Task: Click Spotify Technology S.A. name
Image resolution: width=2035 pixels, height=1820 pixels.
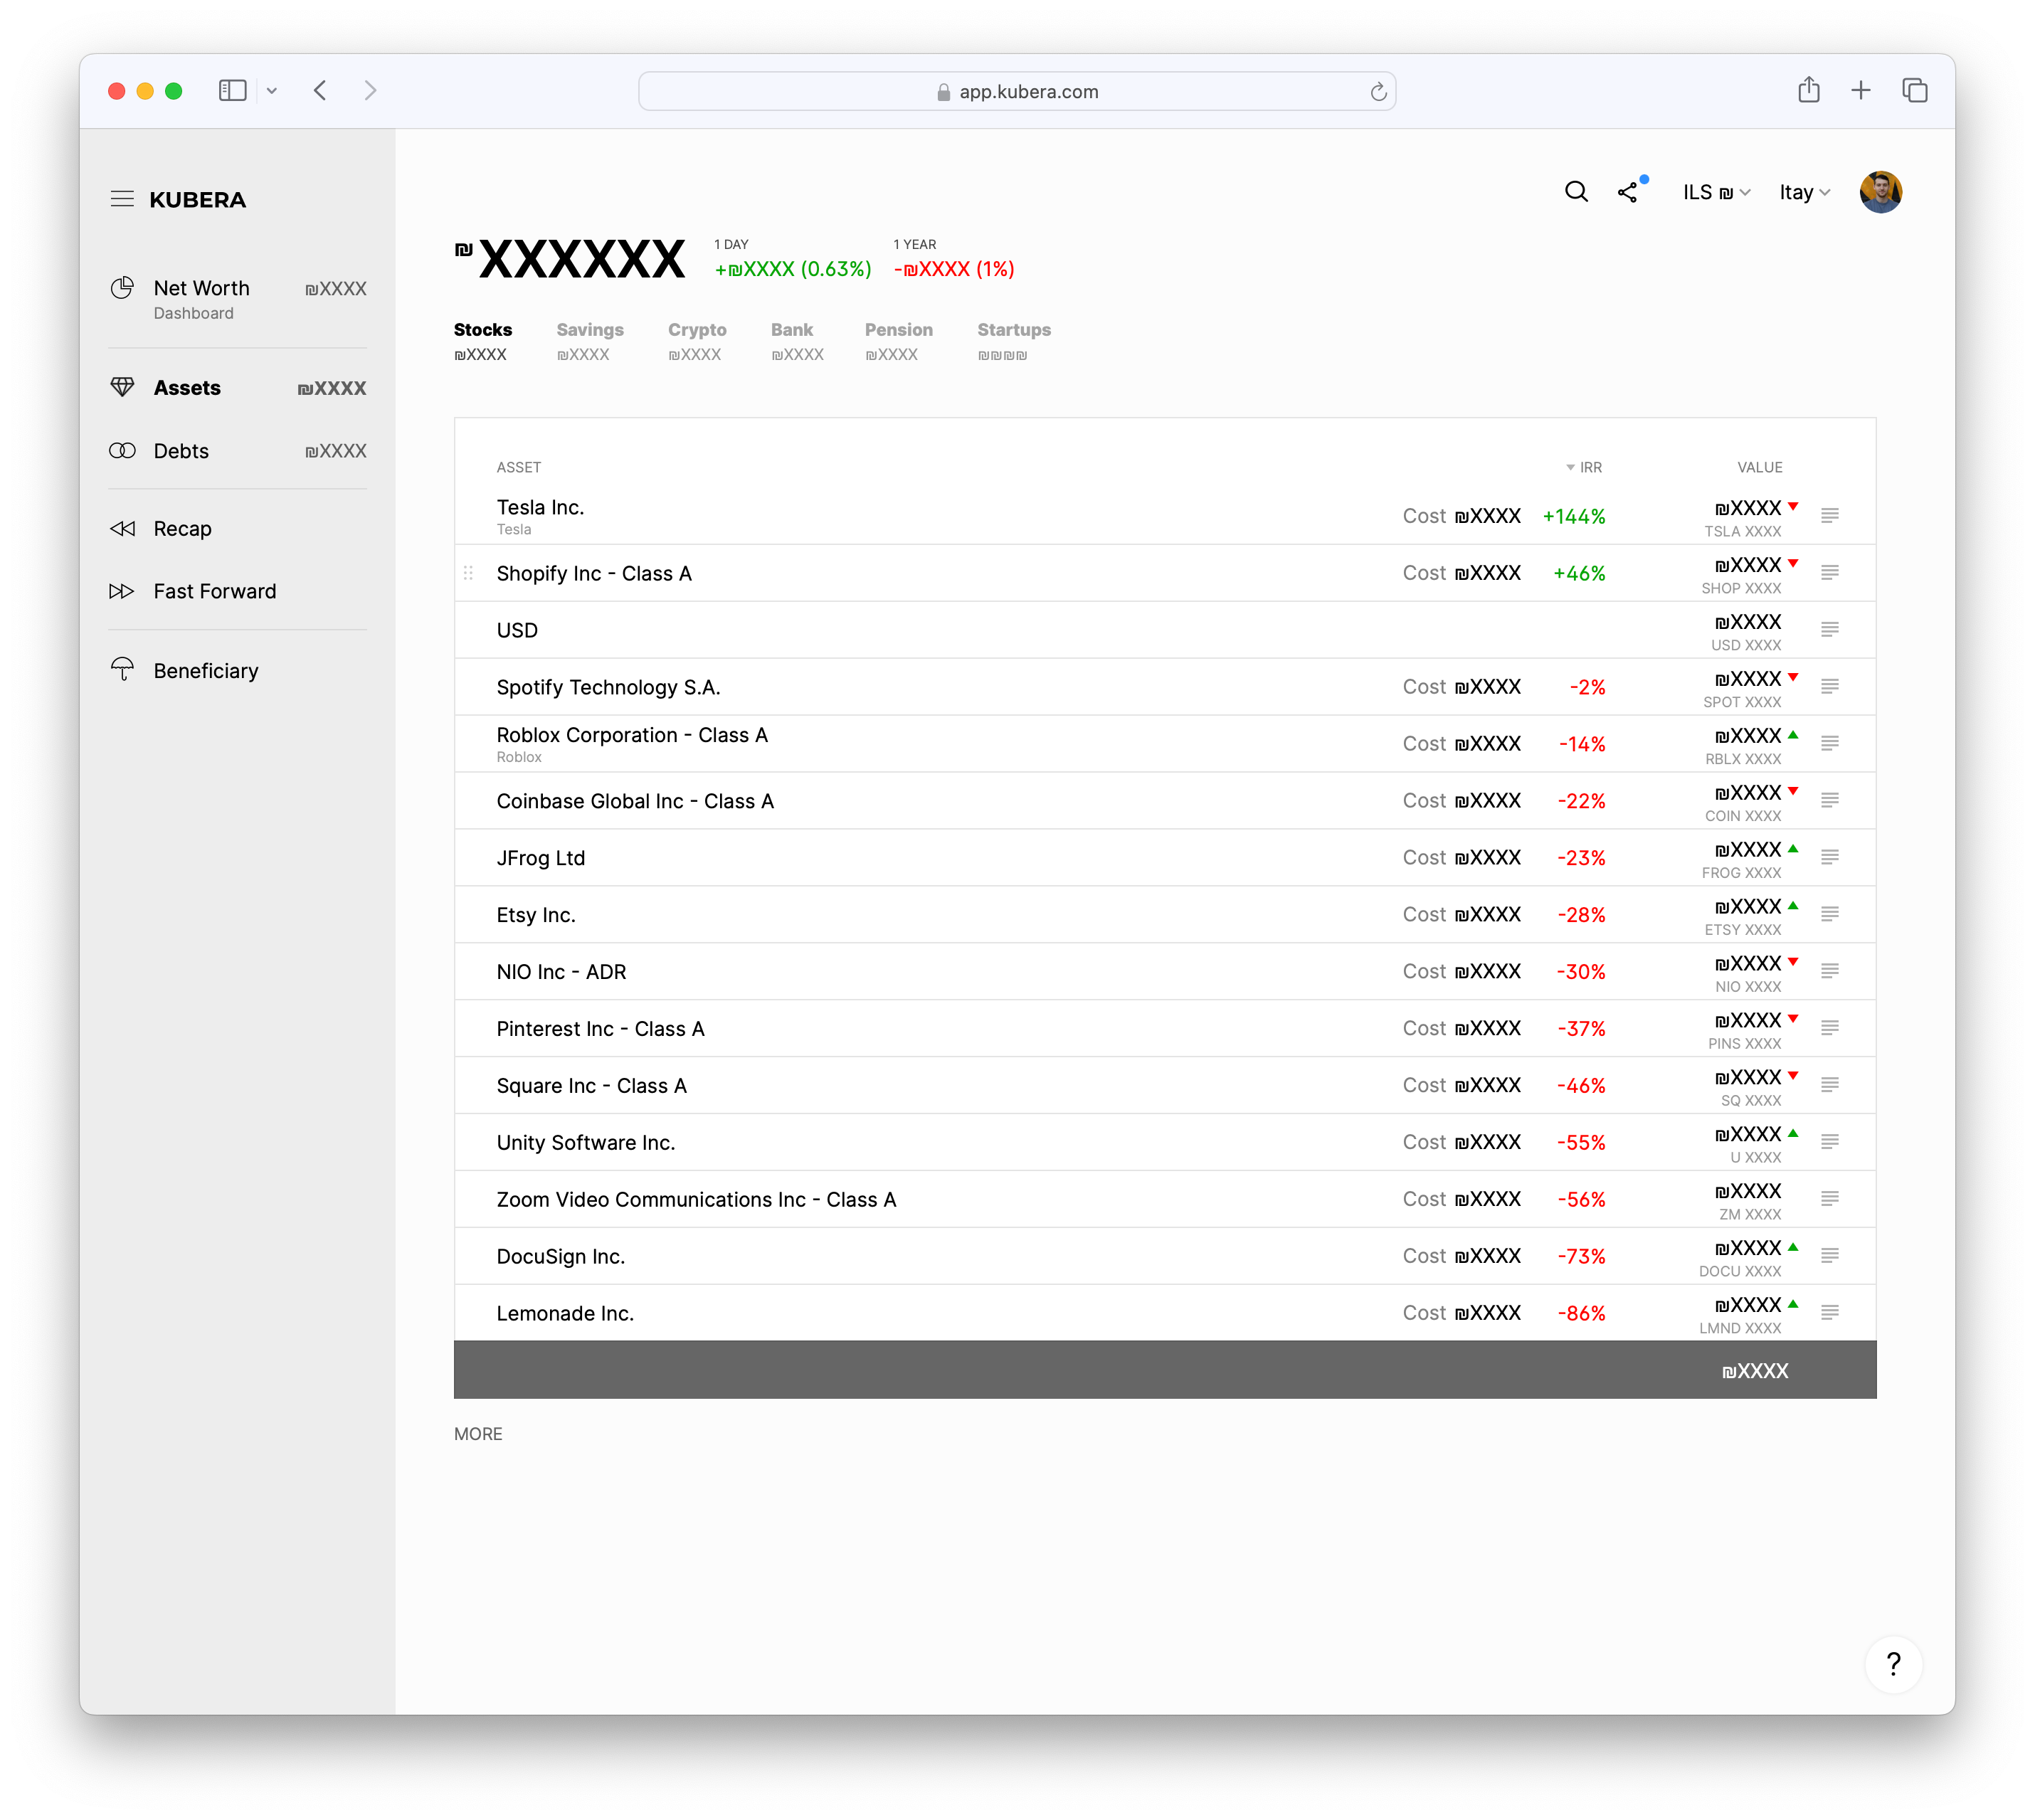Action: [x=608, y=687]
